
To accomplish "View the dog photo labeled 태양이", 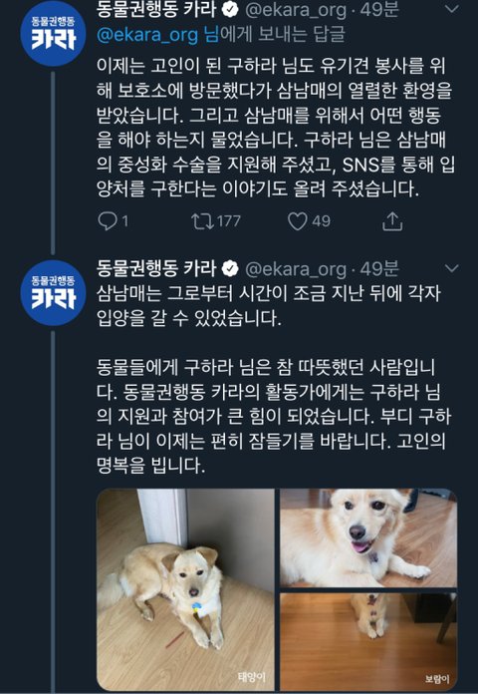I will [x=185, y=589].
